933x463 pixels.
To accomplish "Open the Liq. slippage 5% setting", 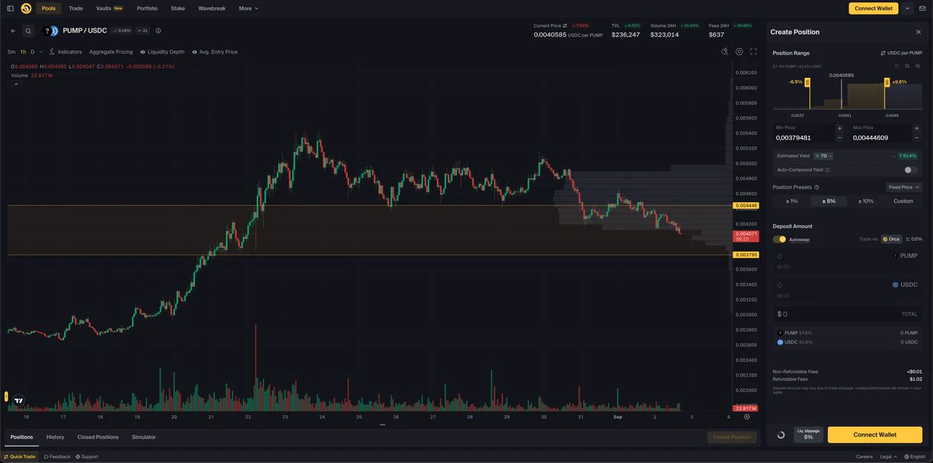I will click(809, 435).
